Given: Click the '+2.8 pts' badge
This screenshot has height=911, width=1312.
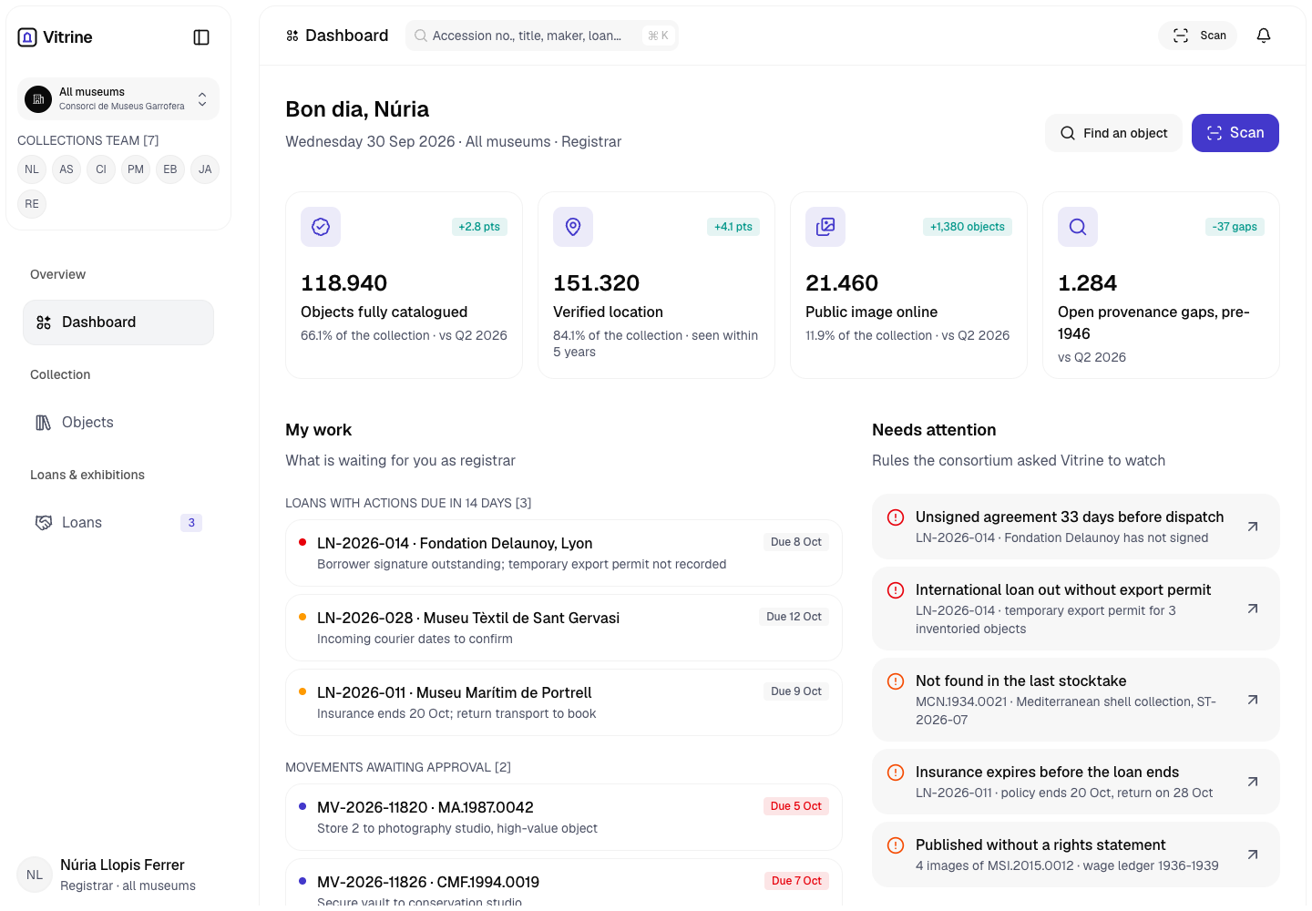Looking at the screenshot, I should pos(479,227).
